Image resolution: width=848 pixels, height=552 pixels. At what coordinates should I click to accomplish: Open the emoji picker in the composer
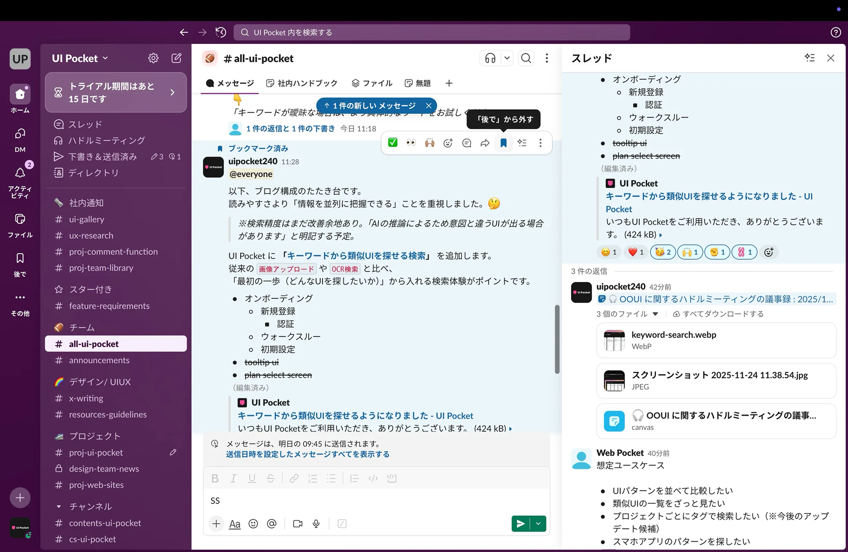253,524
